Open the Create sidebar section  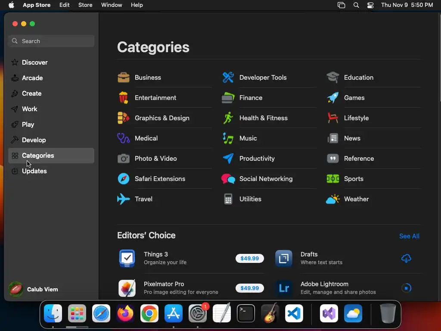(x=51, y=94)
